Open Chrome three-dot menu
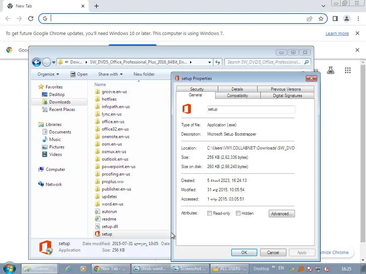This screenshot has height=274, width=366. [x=358, y=19]
